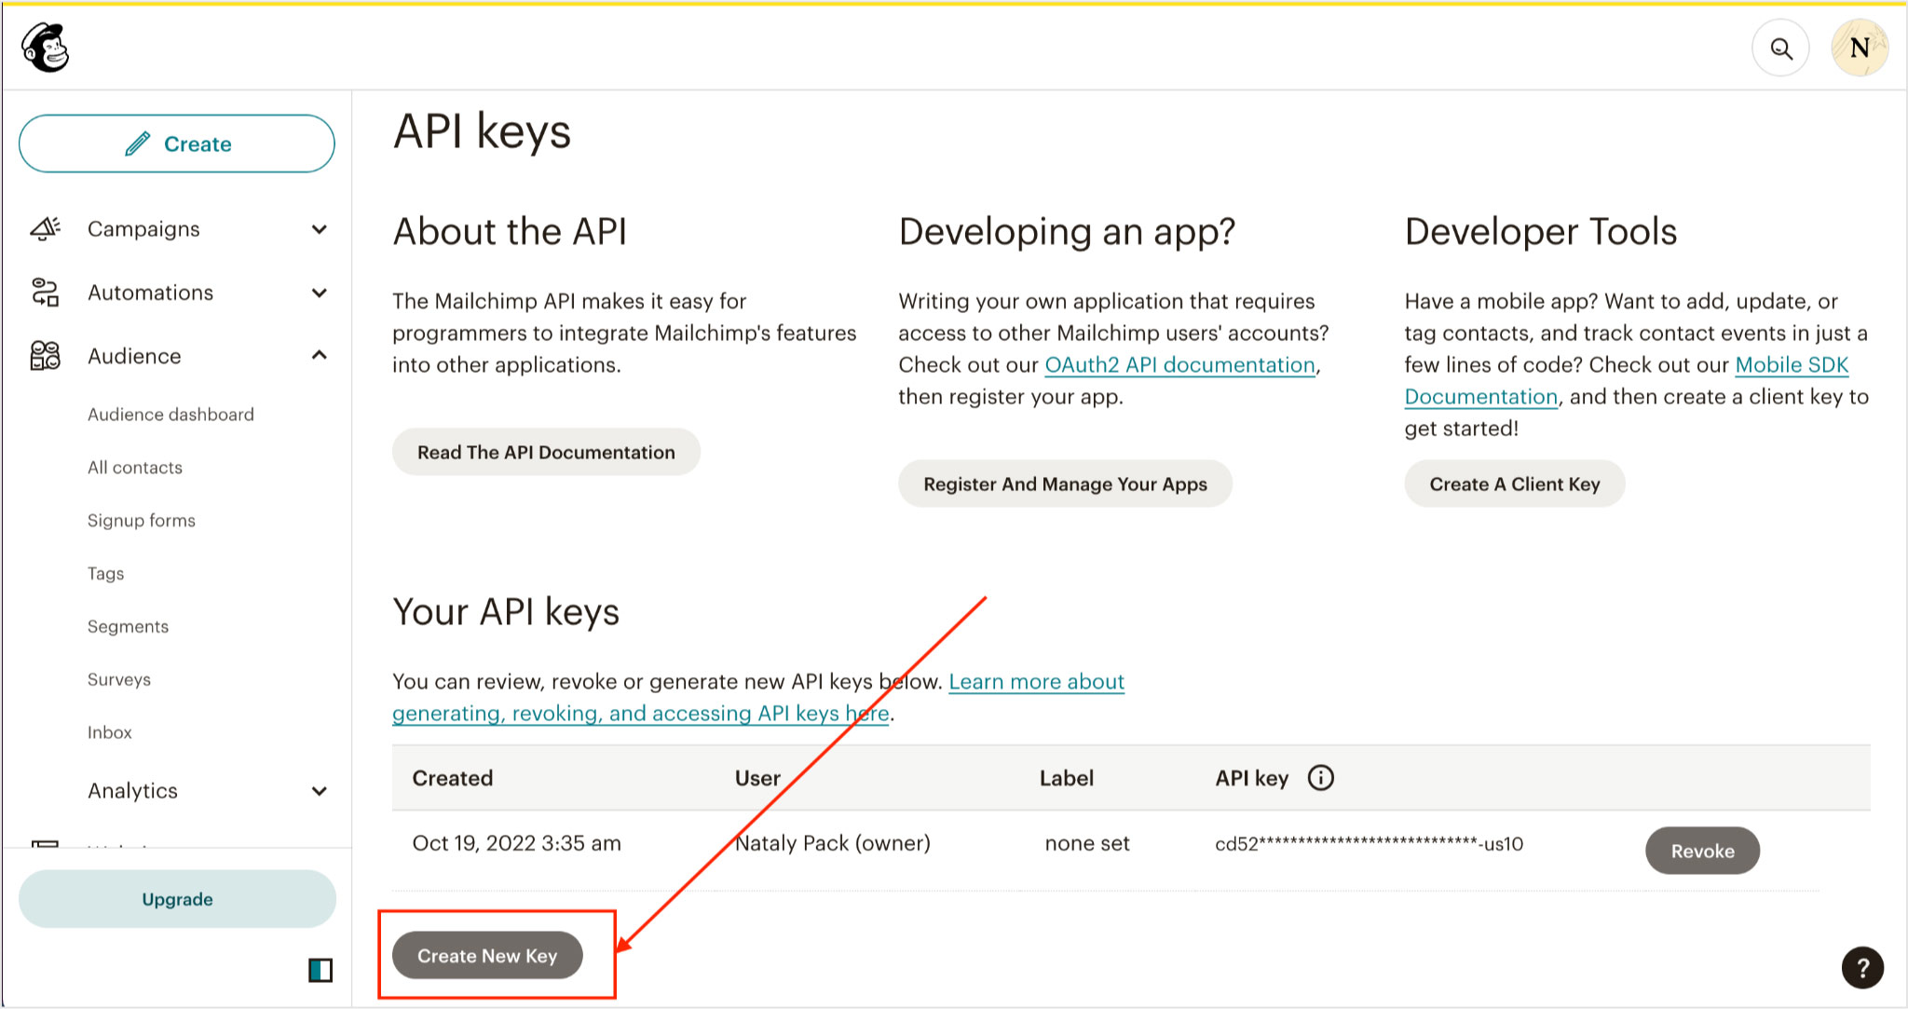Open search with the magnifier icon
The height and width of the screenshot is (1009, 1908).
(x=1780, y=48)
